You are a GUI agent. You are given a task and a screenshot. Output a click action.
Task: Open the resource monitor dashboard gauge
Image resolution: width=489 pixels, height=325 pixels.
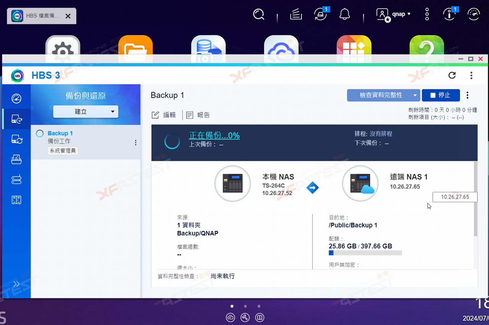click(474, 14)
